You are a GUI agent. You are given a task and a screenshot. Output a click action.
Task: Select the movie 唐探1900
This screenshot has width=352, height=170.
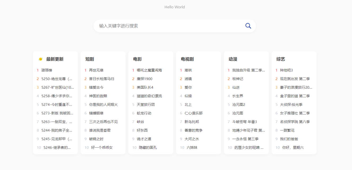145,79
